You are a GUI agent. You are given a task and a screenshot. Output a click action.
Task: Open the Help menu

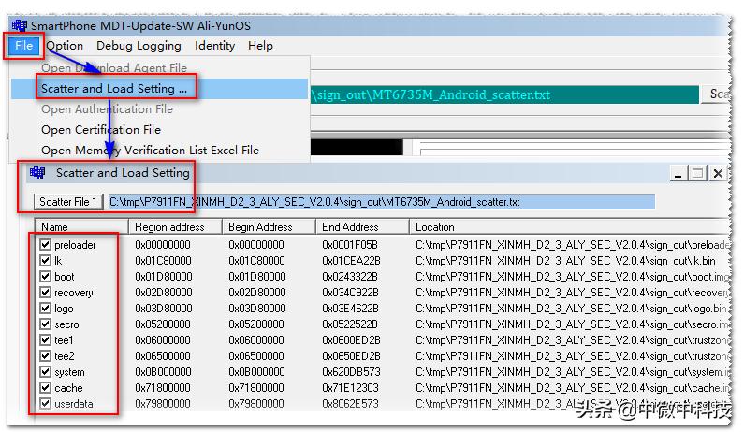coord(260,45)
